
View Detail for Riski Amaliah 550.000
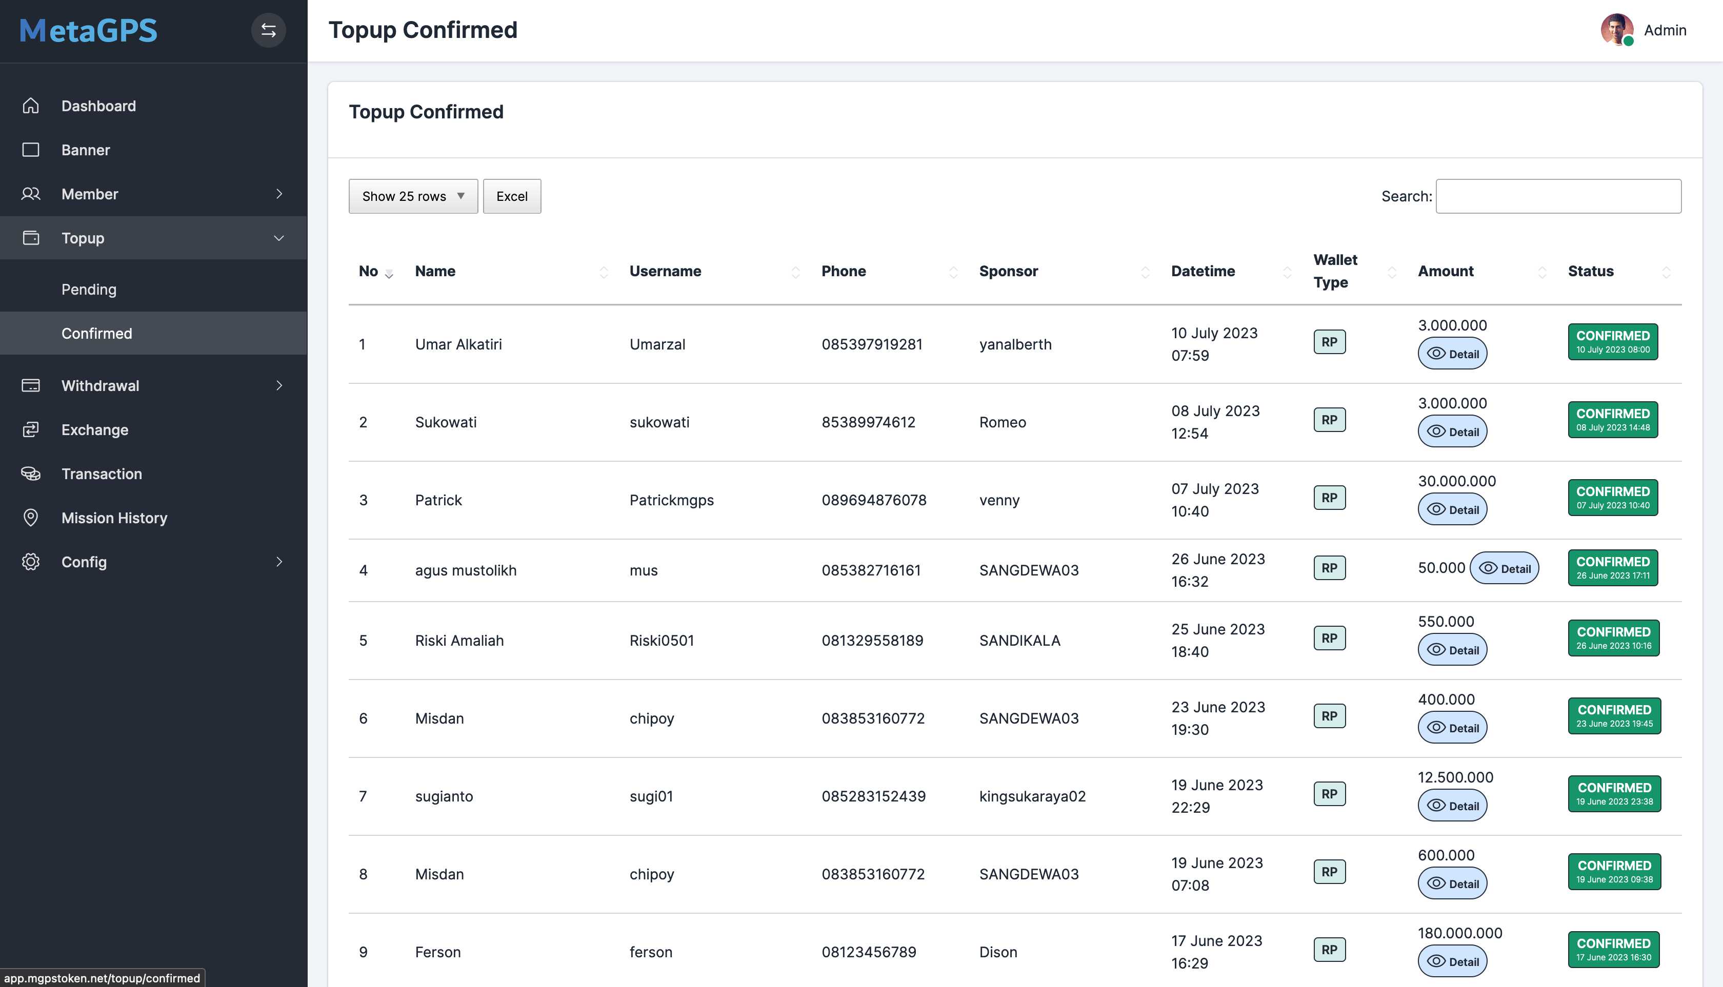pos(1452,650)
